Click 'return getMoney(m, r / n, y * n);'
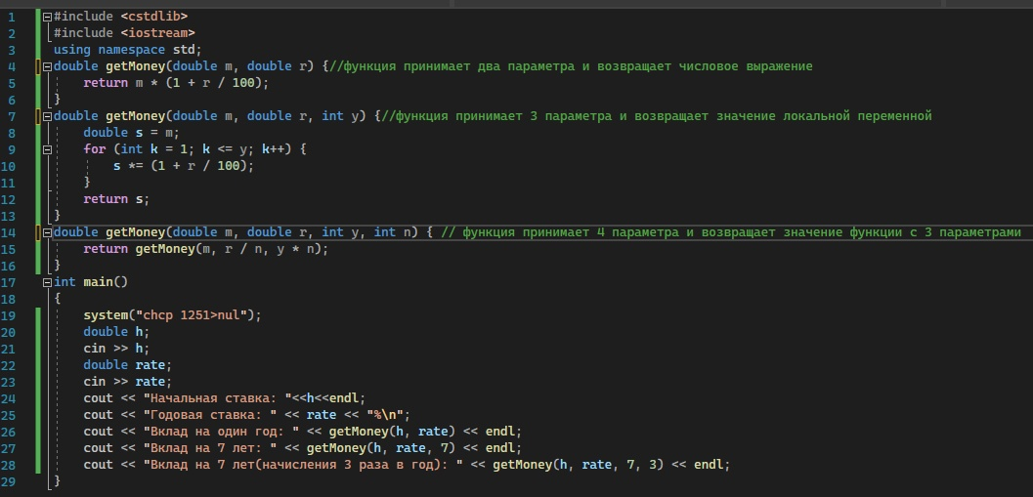Viewport: 1033px width, 497px height. (x=206, y=249)
